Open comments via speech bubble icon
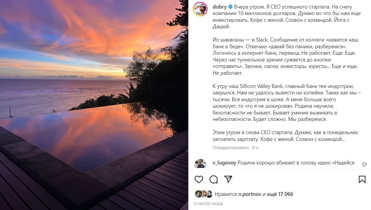 (x=214, y=179)
